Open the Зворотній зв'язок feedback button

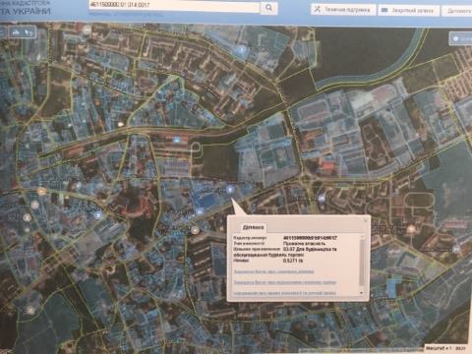408,10
